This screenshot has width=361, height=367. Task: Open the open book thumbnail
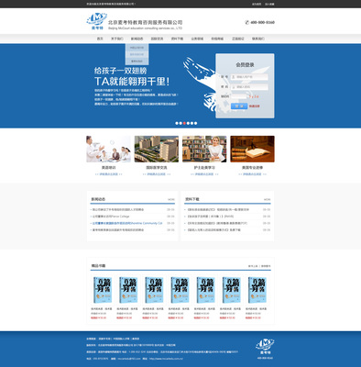tap(252, 149)
